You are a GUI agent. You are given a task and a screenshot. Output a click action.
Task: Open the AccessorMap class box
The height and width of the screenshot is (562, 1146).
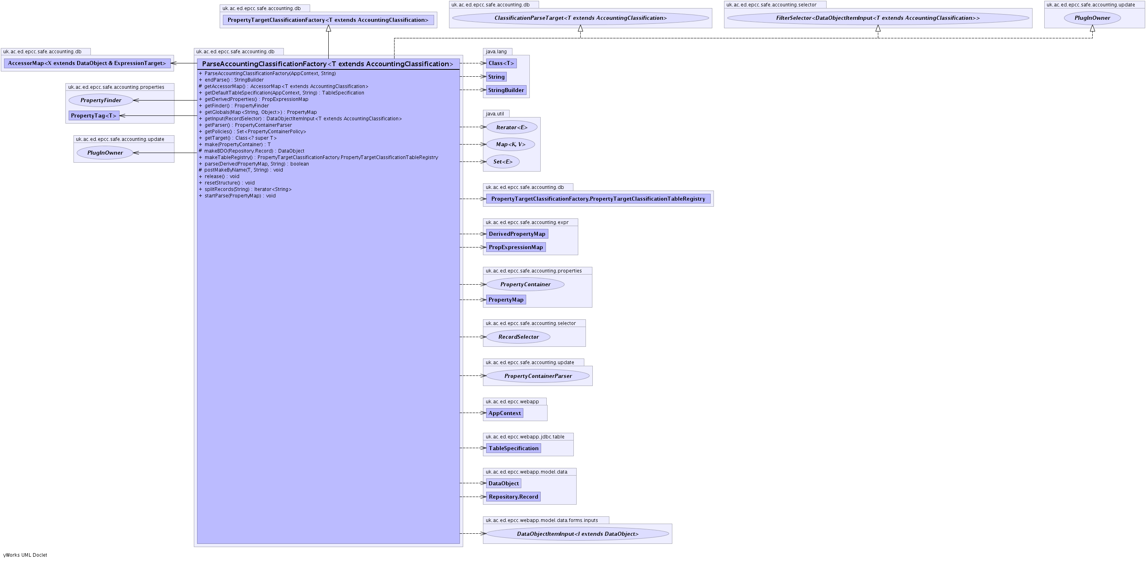click(x=87, y=63)
